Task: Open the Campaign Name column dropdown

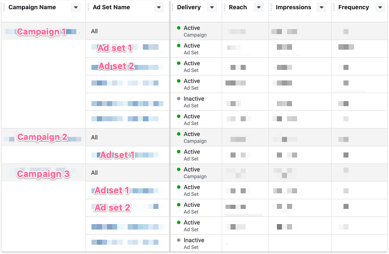Action: pos(75,8)
